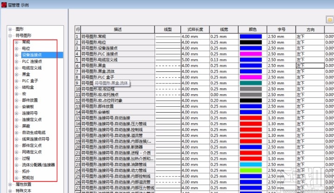Click the 线宽 column header

tap(224, 29)
